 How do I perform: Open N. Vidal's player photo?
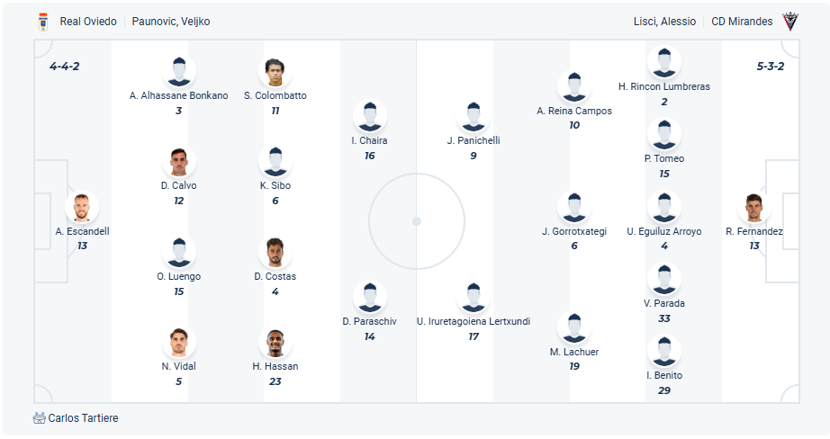point(178,343)
